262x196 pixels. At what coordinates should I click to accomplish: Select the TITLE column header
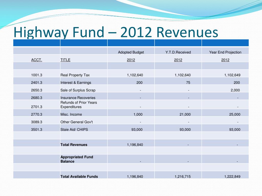(x=65, y=60)
